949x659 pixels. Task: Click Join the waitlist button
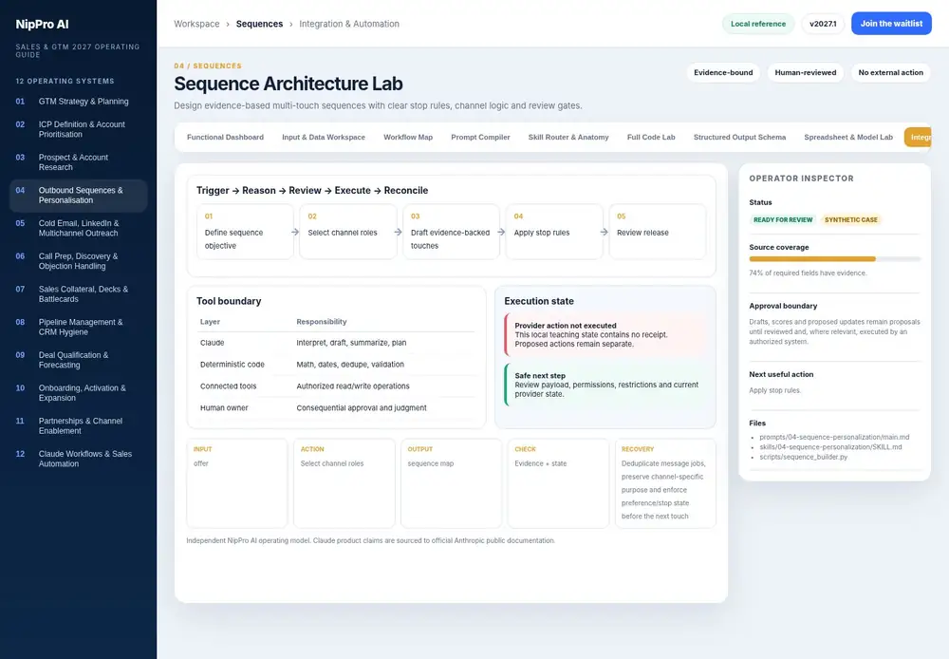point(891,24)
